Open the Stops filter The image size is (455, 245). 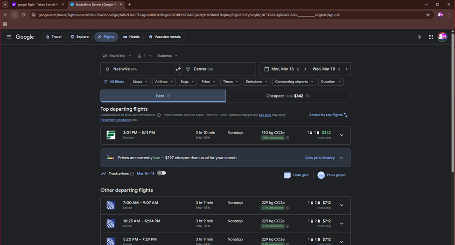click(140, 82)
